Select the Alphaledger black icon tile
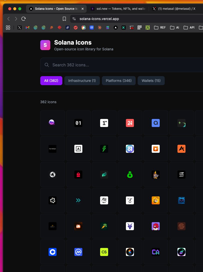This screenshot has height=272, width=203. click(x=53, y=149)
